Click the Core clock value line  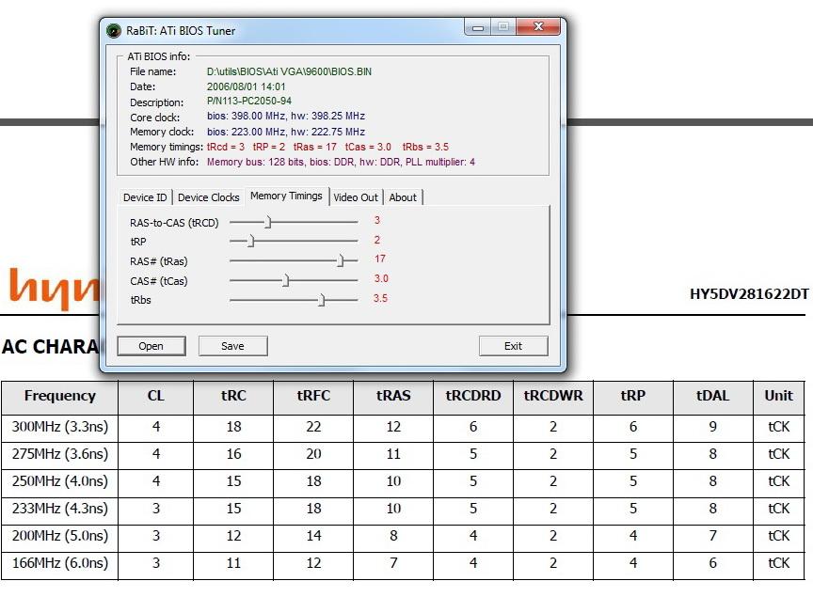pos(286,116)
